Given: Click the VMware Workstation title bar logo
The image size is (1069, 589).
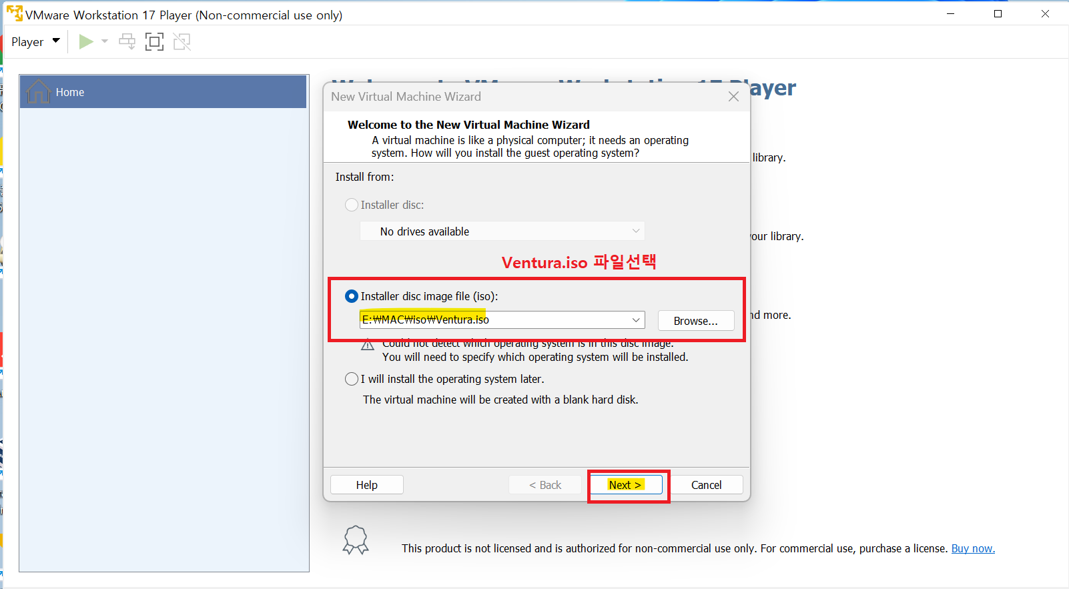Looking at the screenshot, I should (x=15, y=13).
